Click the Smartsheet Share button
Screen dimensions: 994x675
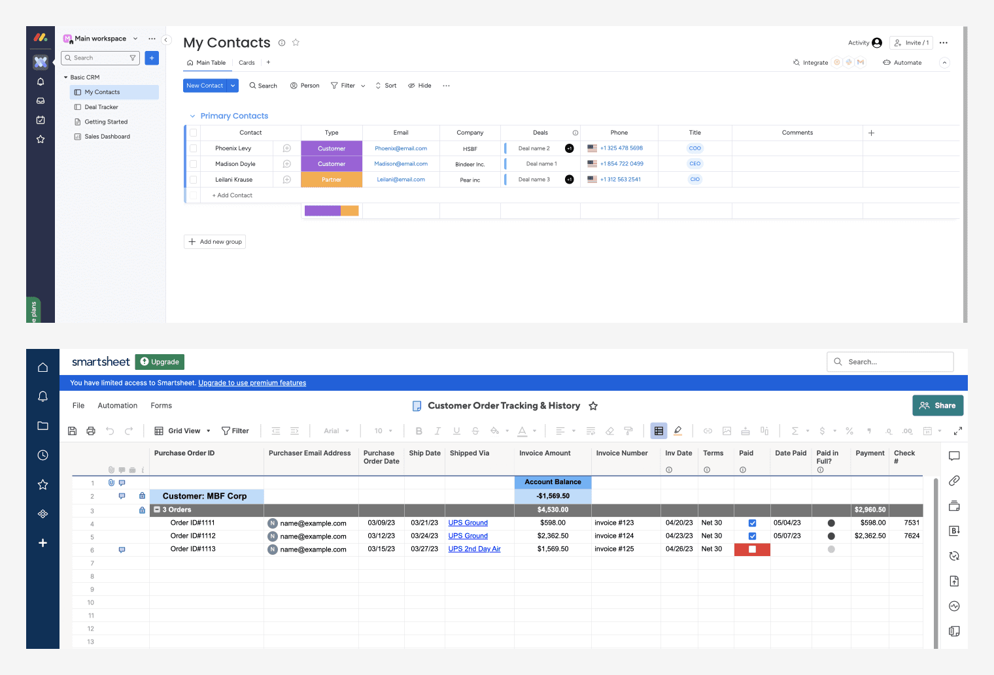[x=938, y=406]
